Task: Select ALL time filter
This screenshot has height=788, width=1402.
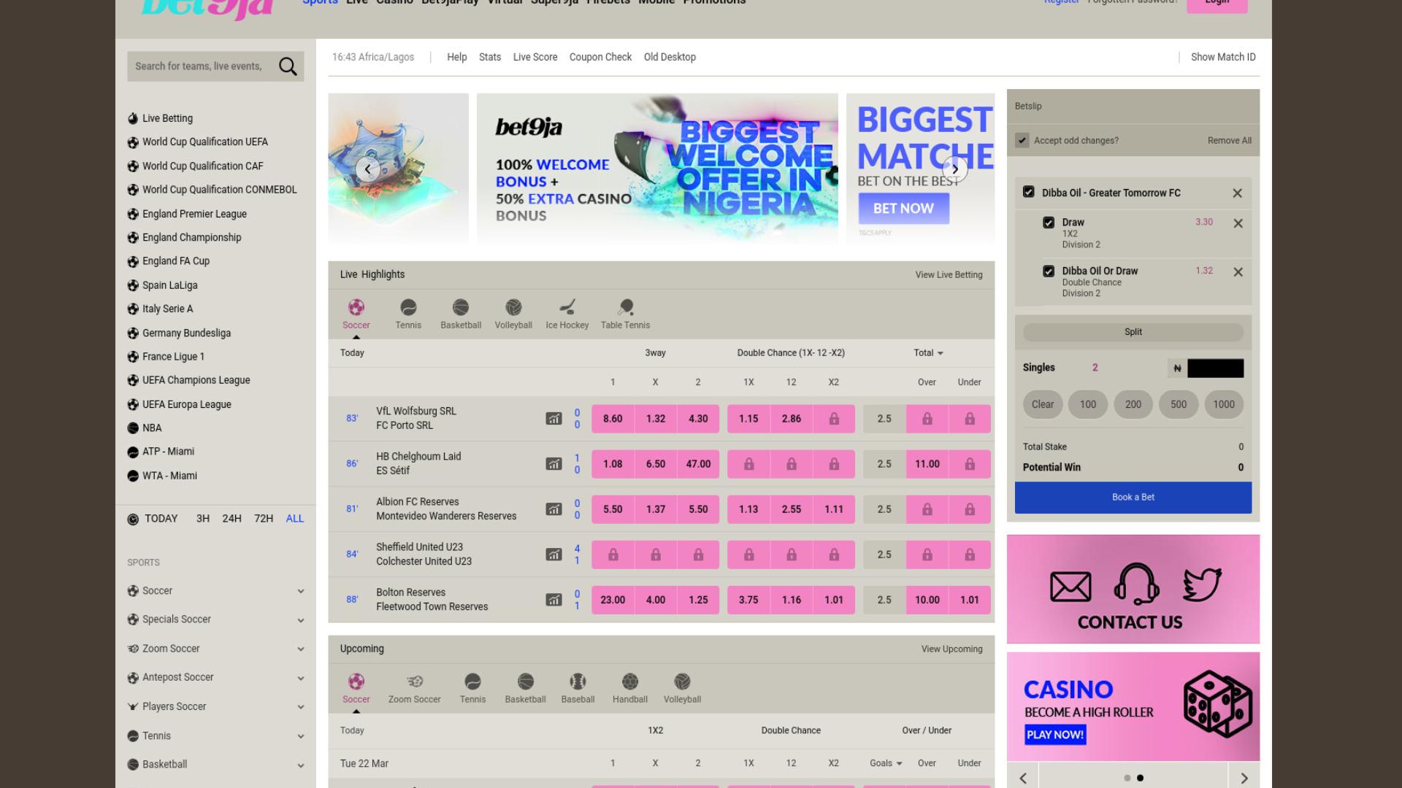Action: point(295,519)
